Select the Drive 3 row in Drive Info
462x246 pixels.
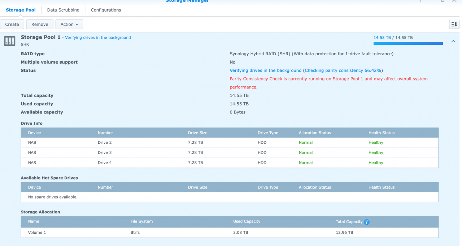click(230, 152)
